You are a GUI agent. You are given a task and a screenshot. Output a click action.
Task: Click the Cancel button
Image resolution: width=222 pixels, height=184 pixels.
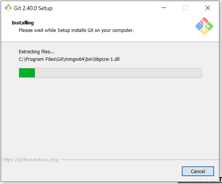198,171
